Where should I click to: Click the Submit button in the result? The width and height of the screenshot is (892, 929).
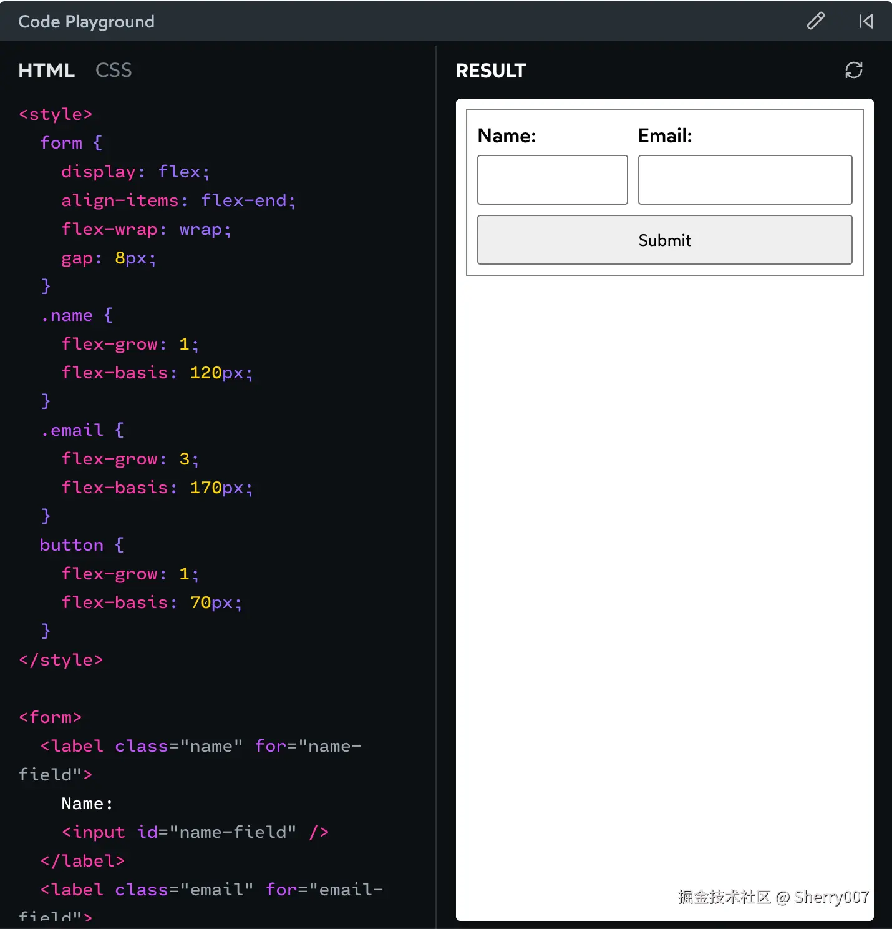(x=665, y=240)
